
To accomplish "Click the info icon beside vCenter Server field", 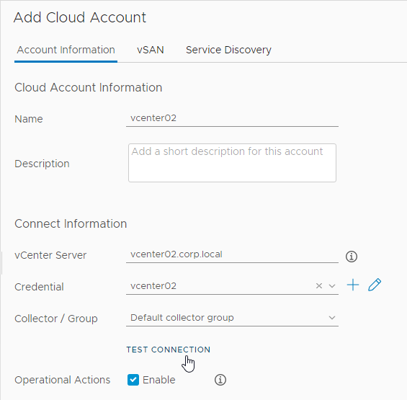I will click(x=352, y=257).
